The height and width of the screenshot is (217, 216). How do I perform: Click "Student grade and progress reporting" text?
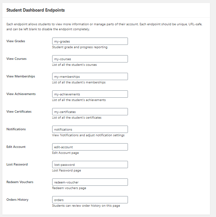(x=79, y=47)
